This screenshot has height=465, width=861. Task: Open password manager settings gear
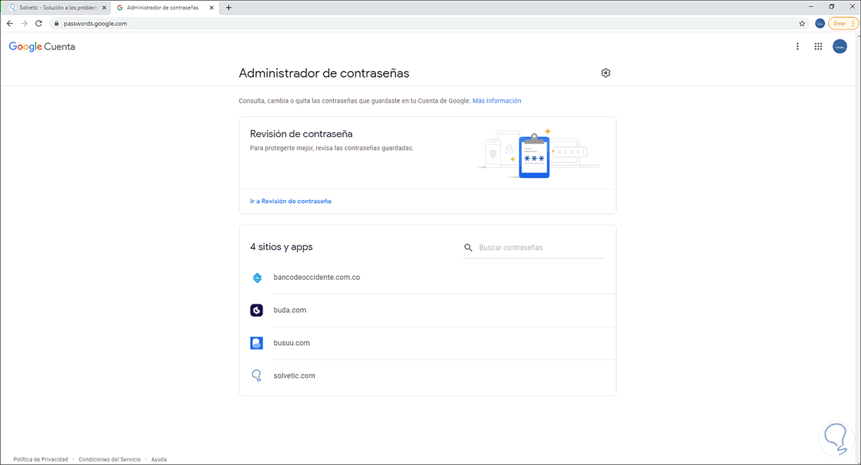pos(606,73)
